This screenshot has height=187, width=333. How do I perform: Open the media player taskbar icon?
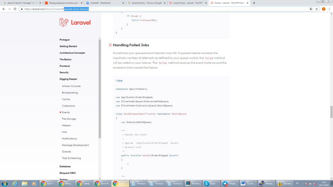pos(34,183)
